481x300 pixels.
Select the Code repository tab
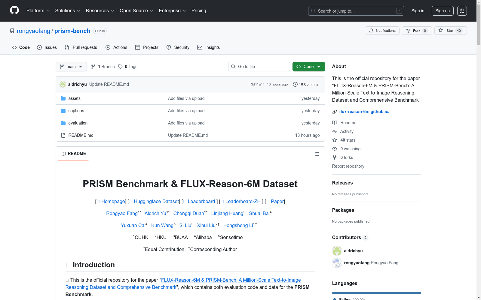[x=21, y=47]
